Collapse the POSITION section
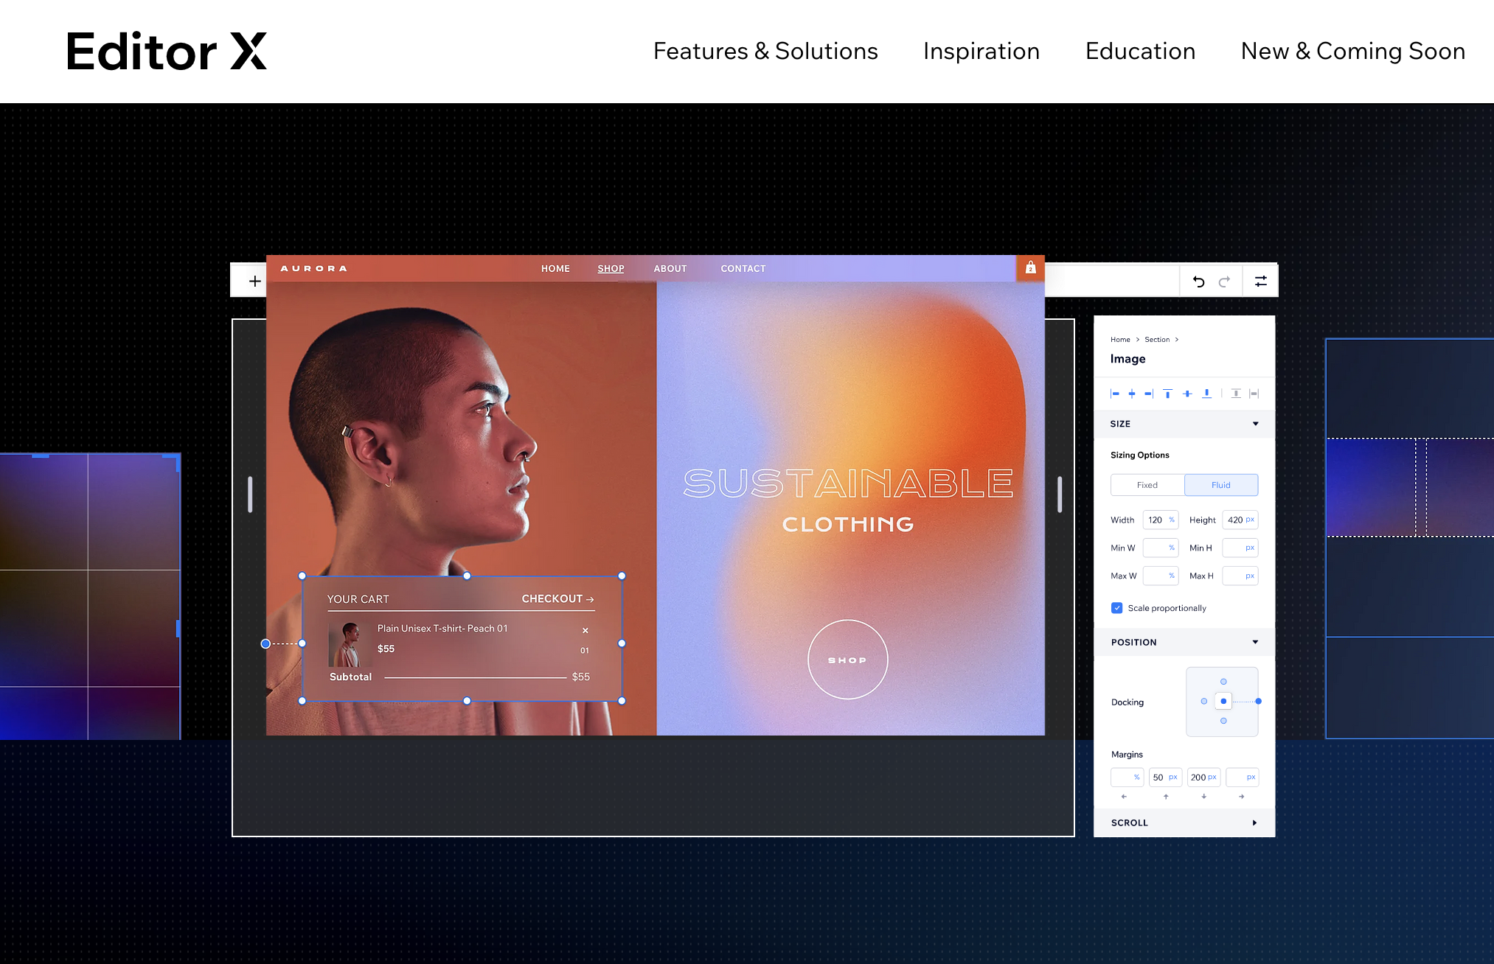1494x964 pixels. click(x=1255, y=642)
